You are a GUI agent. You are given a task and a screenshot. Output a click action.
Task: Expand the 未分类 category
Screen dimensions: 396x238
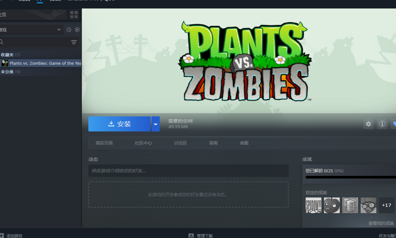tap(7, 72)
